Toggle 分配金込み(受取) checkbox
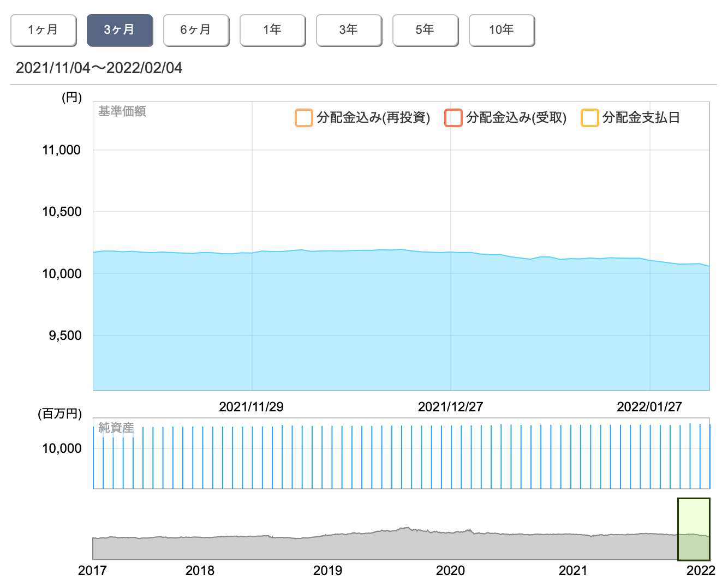 (x=453, y=118)
